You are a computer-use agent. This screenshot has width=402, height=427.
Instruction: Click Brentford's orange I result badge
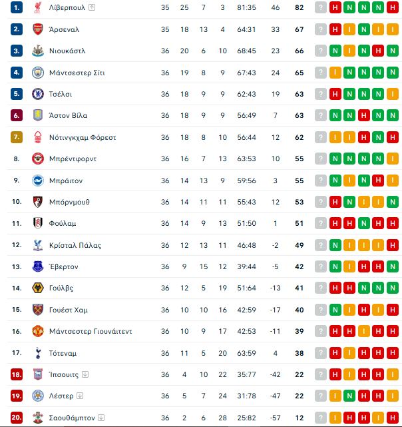[x=393, y=159]
